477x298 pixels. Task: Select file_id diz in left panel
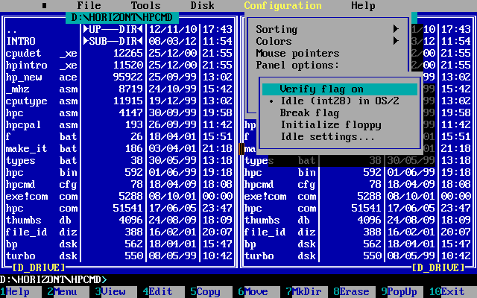pyautogui.click(x=119, y=232)
